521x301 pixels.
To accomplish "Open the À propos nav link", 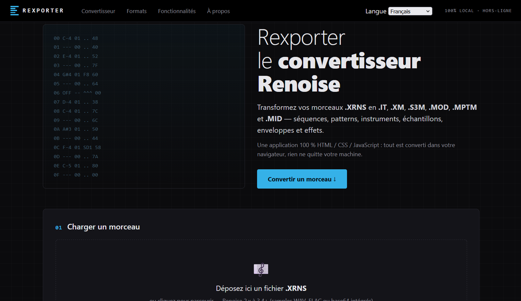I will click(x=218, y=11).
